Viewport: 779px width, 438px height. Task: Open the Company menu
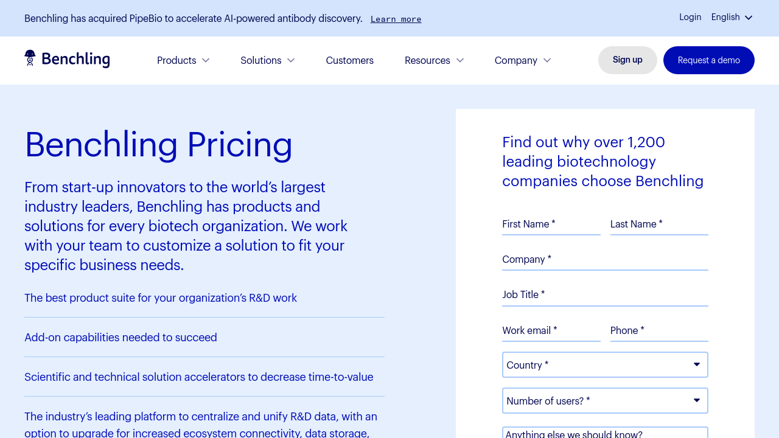click(522, 60)
